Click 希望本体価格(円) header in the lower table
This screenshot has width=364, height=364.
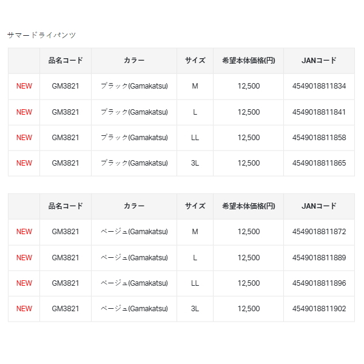click(249, 206)
